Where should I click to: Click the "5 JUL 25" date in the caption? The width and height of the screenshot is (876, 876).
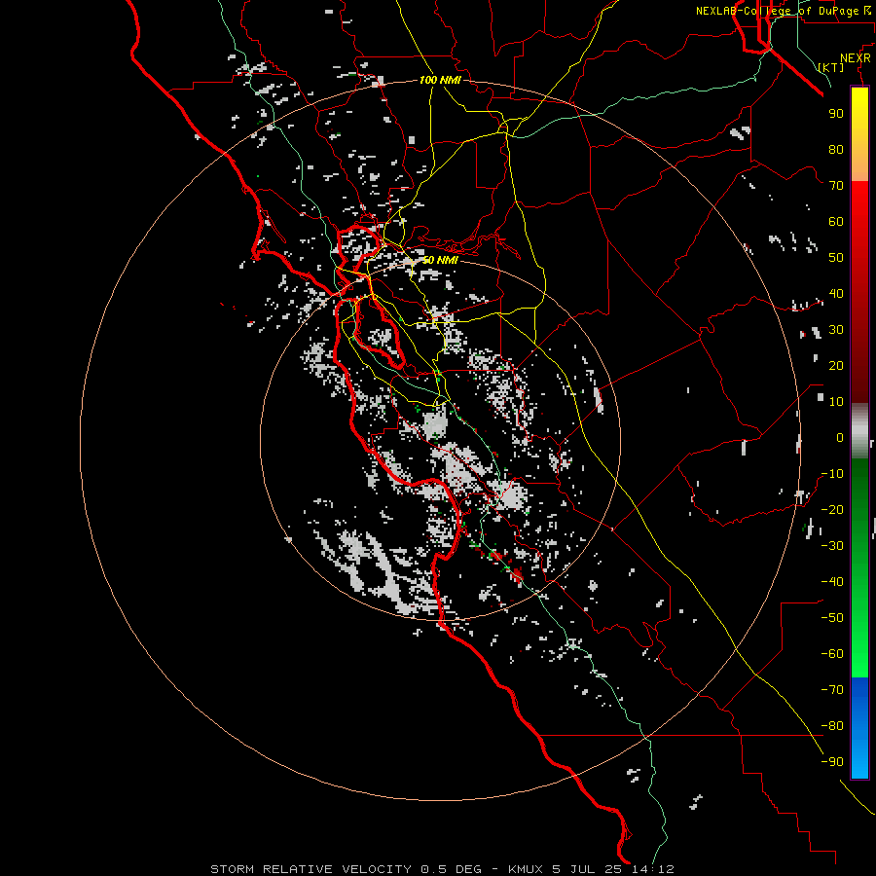[x=587, y=869]
